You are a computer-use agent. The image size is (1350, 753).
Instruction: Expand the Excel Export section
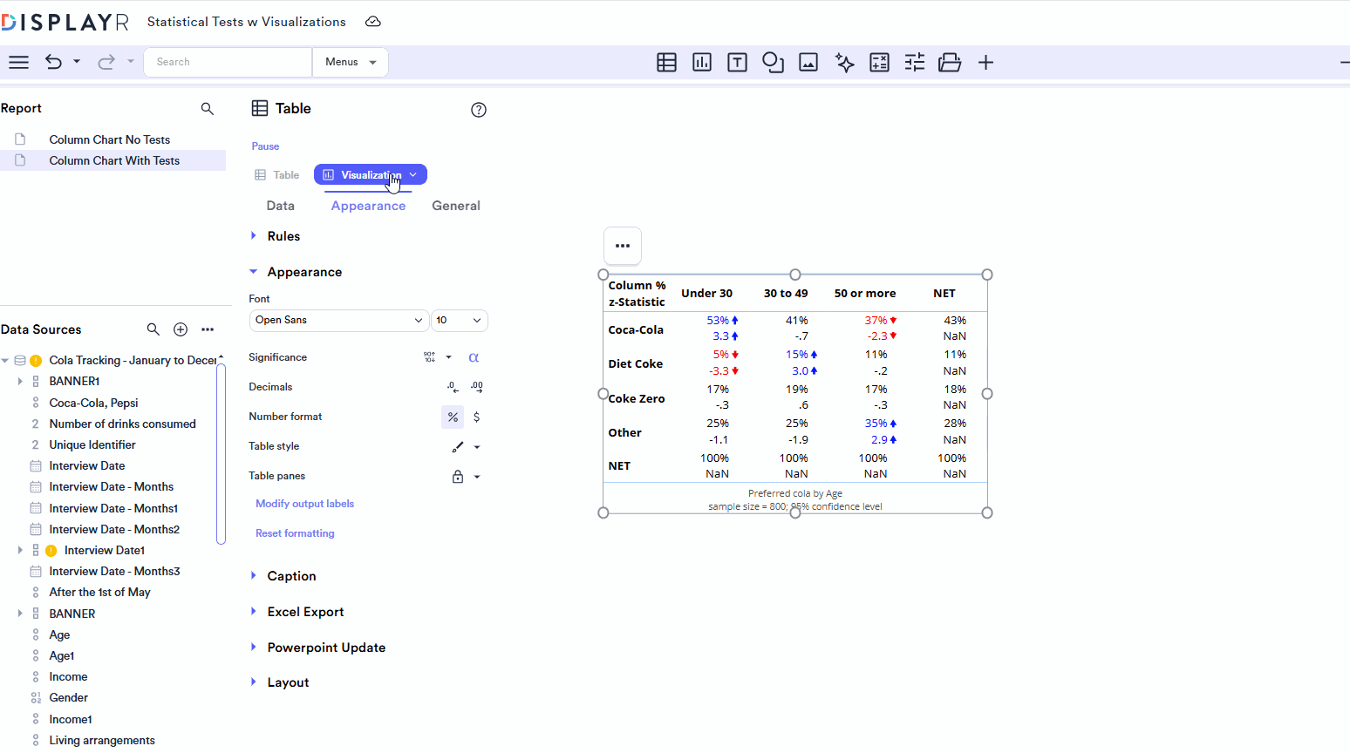[x=254, y=612]
